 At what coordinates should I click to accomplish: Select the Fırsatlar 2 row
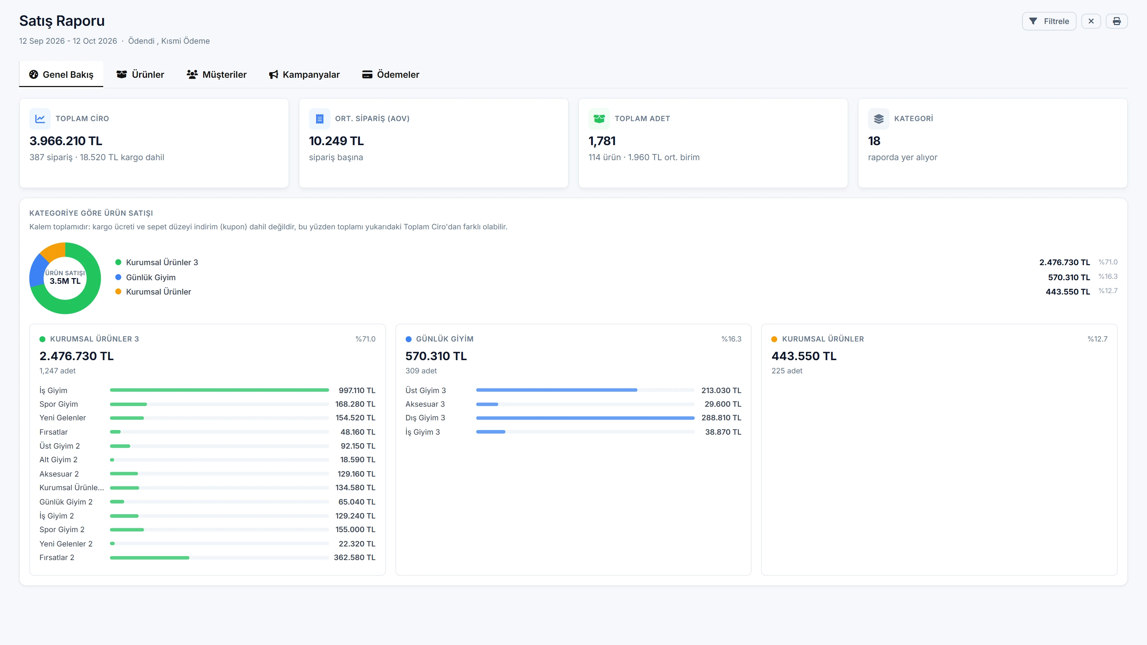pyautogui.click(x=208, y=557)
